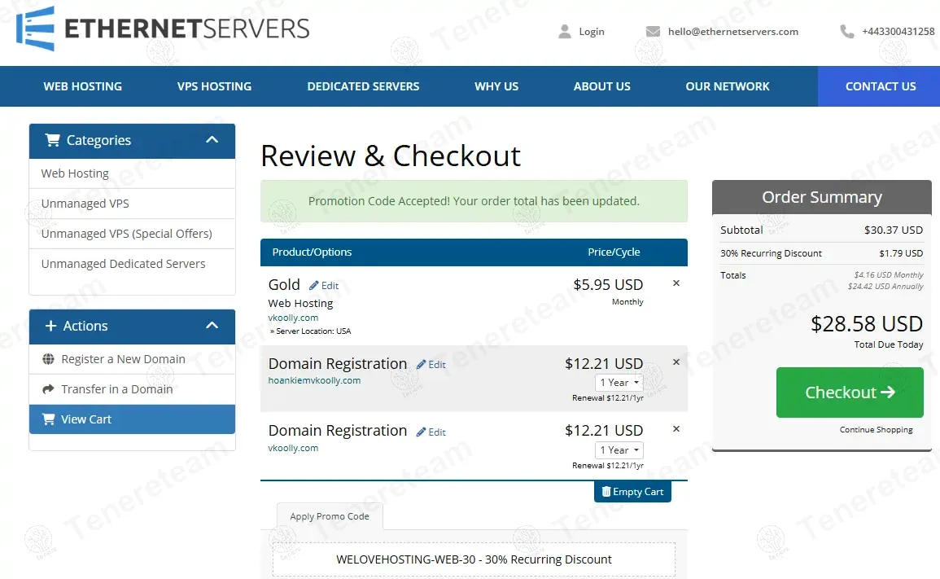Remove vkoolly.com domain registration with X

(x=676, y=429)
